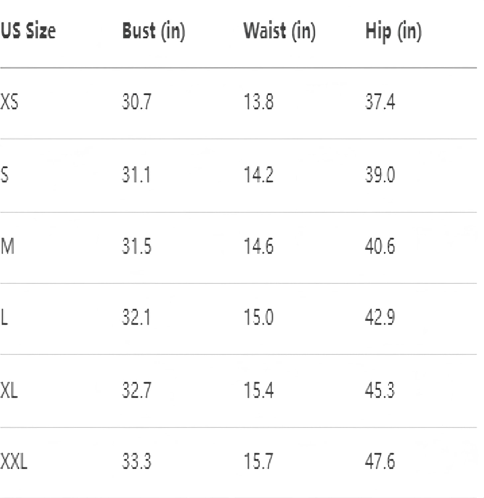Click the Hip (in) column header
This screenshot has width=484, height=498.
[x=393, y=32]
